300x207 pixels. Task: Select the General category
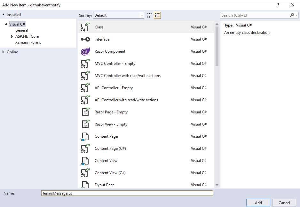(22, 30)
